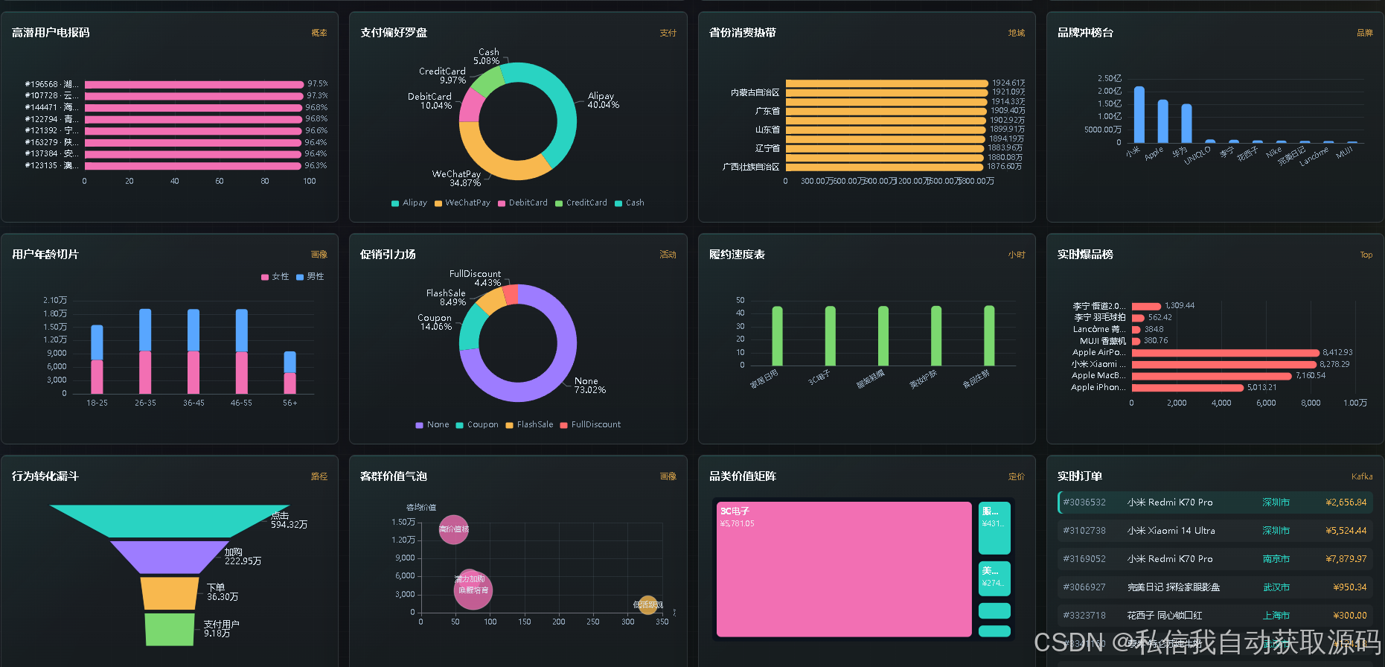Image resolution: width=1385 pixels, height=667 pixels.
Task: Click the Apple brand bar
Action: pos(1162,121)
